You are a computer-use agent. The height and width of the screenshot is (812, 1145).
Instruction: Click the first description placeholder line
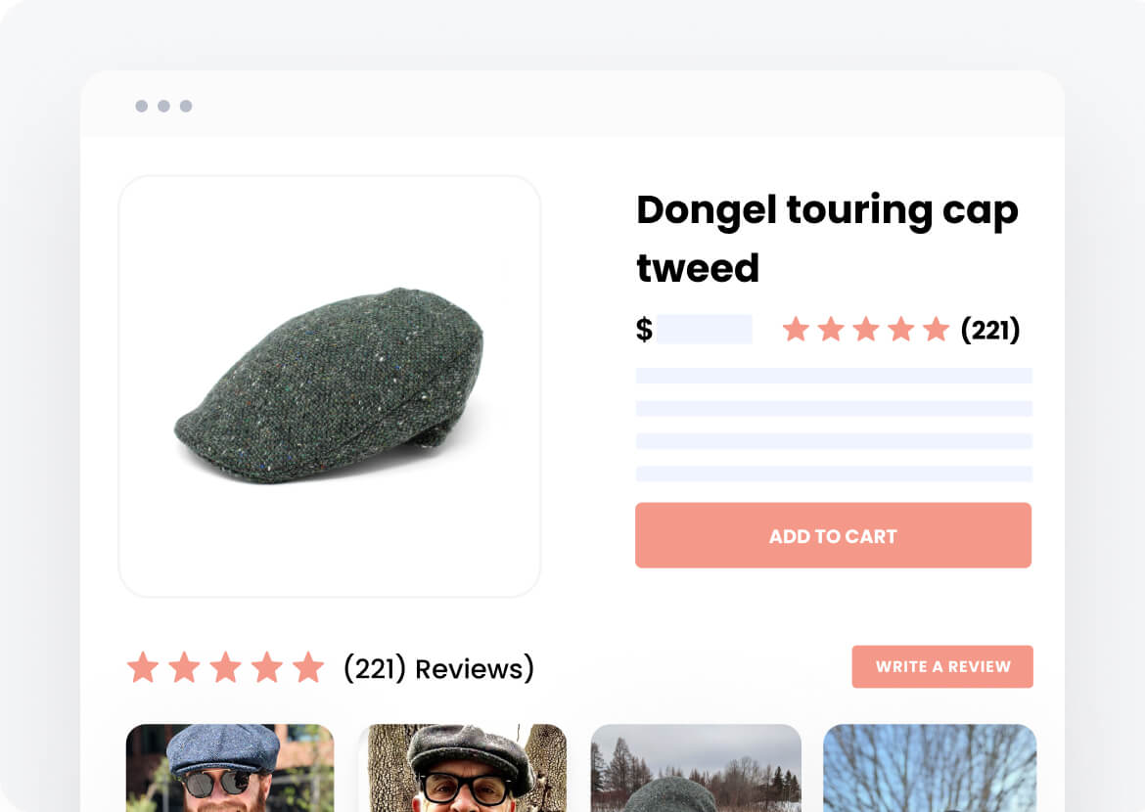point(834,376)
